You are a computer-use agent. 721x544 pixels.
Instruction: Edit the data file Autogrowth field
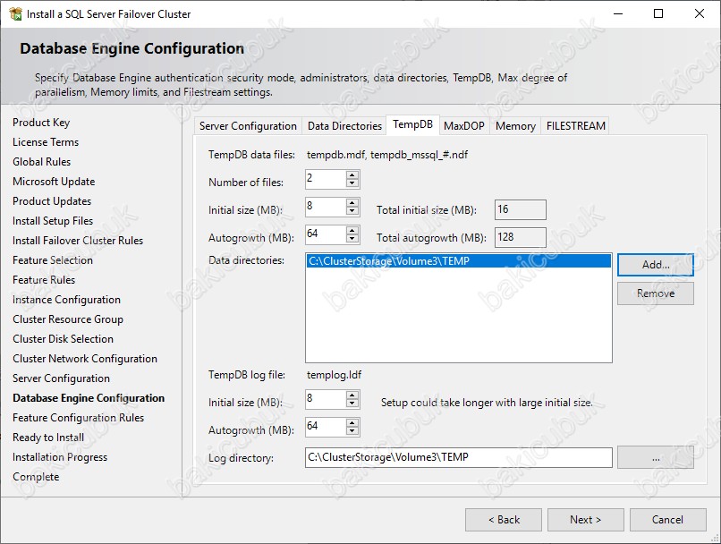[x=326, y=234]
